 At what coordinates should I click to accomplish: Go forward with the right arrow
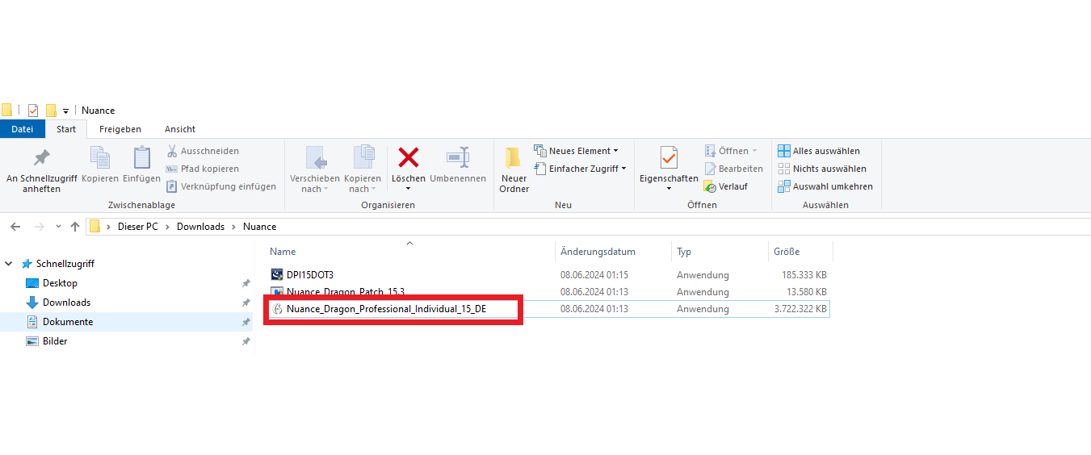(x=38, y=227)
